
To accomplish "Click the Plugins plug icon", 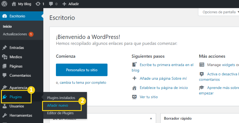I will click(x=5, y=97).
